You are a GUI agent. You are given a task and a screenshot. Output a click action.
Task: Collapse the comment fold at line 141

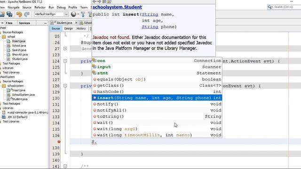65,166
